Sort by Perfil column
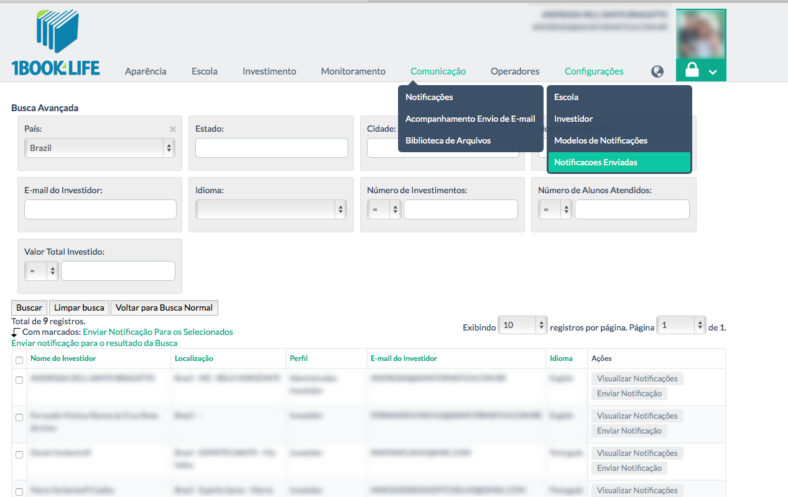This screenshot has height=497, width=788. [x=299, y=358]
